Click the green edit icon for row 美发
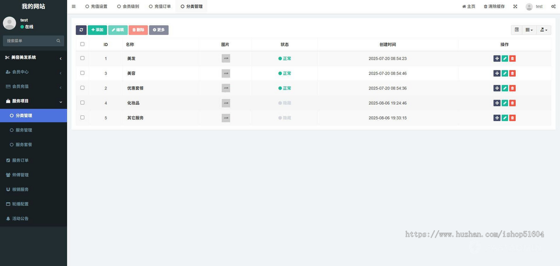560x266 pixels. pyautogui.click(x=504, y=59)
